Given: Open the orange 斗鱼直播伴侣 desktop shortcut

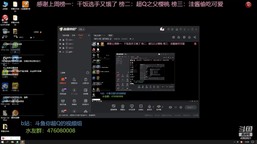Looking at the screenshot, I should (x=25, y=5).
